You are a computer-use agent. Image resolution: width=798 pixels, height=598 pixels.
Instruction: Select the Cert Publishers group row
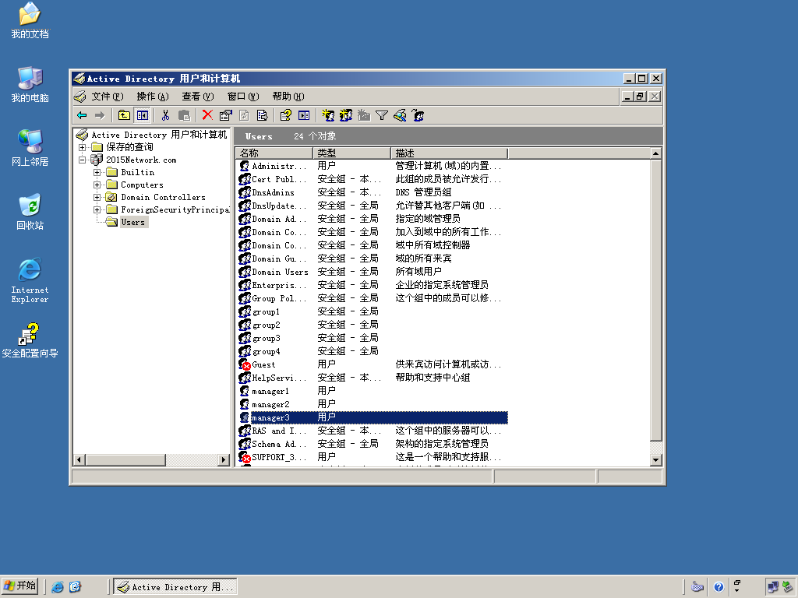pyautogui.click(x=373, y=179)
